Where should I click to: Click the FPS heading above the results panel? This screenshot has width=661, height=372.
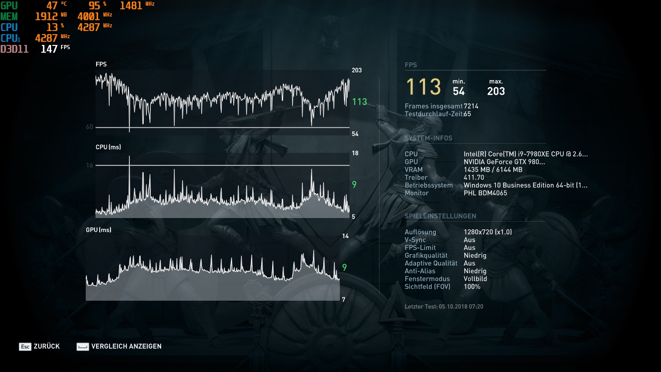coord(411,65)
